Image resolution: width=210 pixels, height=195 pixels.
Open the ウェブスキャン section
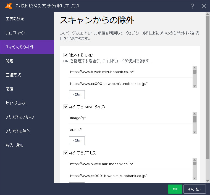[x=27, y=33]
